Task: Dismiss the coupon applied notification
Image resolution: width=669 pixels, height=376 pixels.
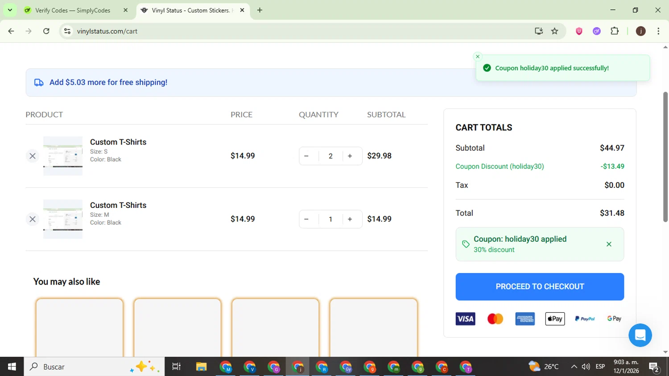Action: pyautogui.click(x=478, y=57)
